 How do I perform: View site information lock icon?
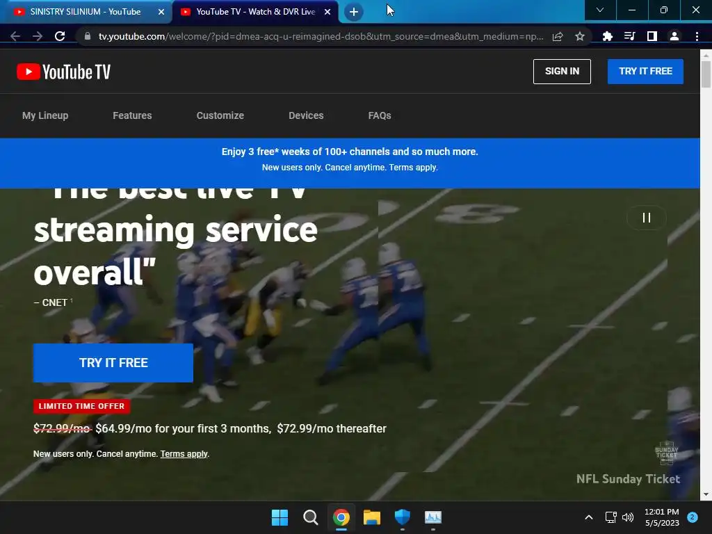click(x=88, y=36)
